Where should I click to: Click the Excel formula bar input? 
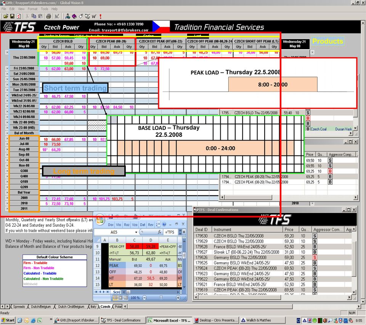pyautogui.click(x=171, y=232)
